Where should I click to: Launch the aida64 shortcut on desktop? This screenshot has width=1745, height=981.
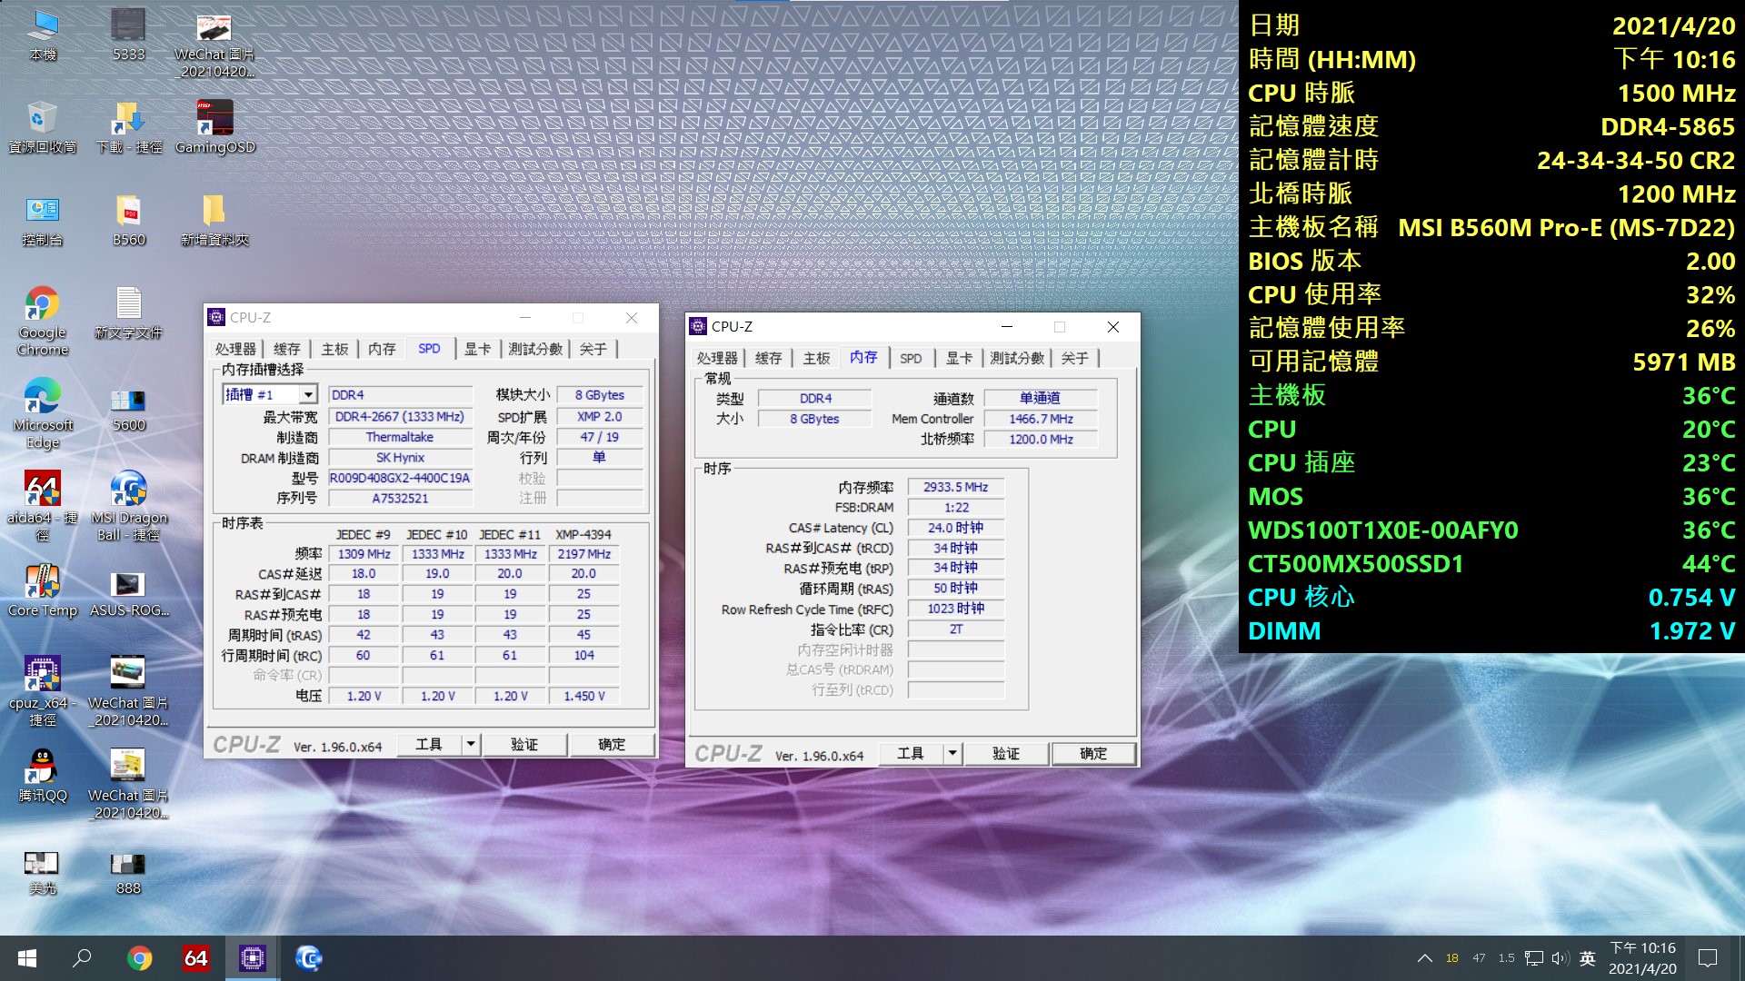(43, 507)
